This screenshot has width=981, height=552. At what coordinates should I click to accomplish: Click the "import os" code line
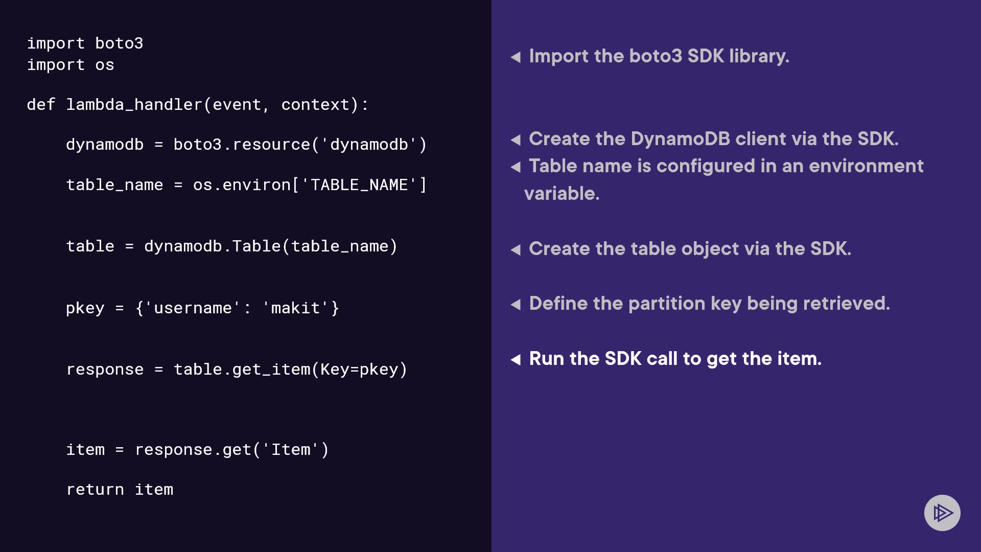(71, 65)
